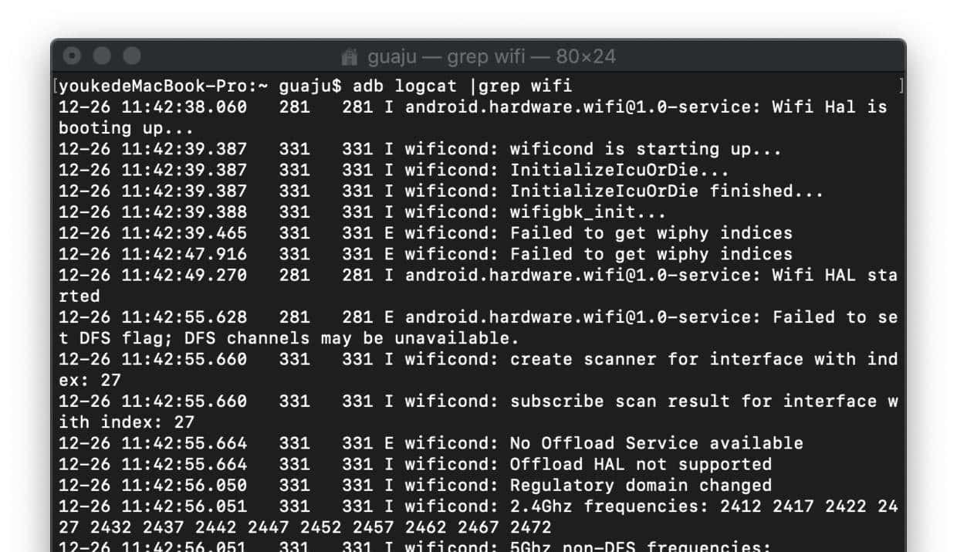The height and width of the screenshot is (552, 957).
Task: Click the 'youkedeMacBook-Pro:~ guaju$' shell prompt
Action: (201, 86)
